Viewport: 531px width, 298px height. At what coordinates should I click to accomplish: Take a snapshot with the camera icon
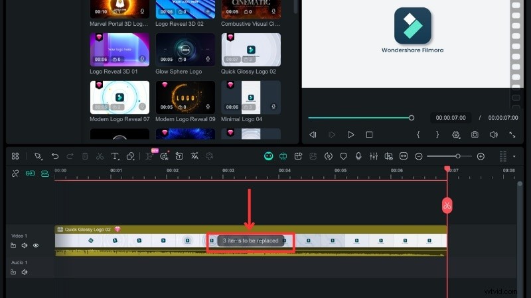[475, 134]
